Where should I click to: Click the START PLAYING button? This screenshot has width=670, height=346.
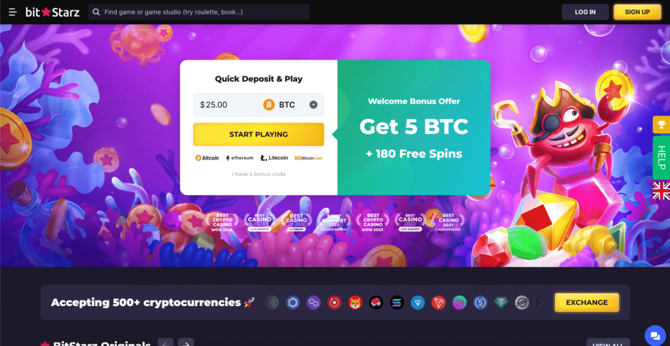258,135
